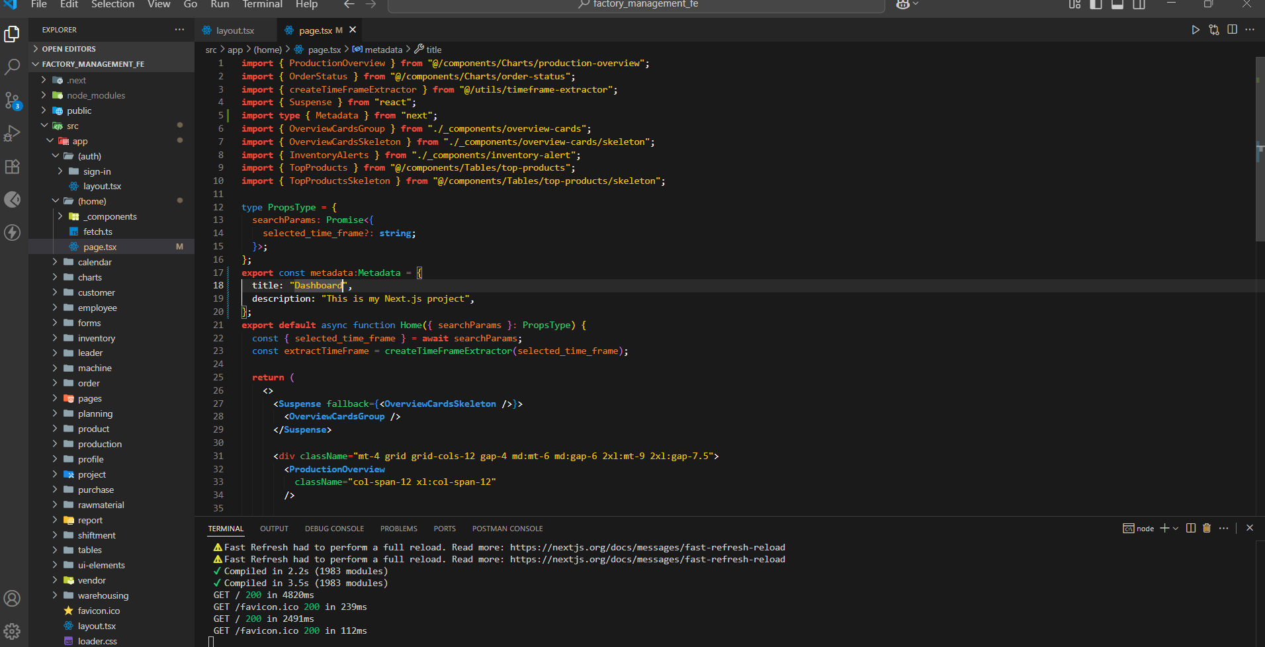Toggle the Primary Side Bar visibility
Screen dimensions: 1265x647
[1096, 5]
